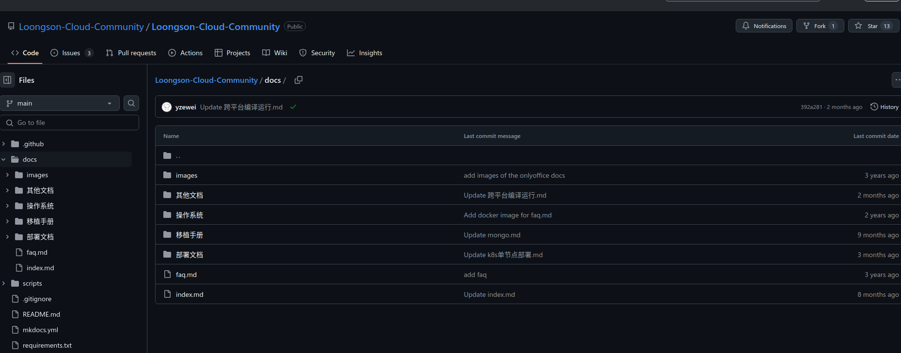Open index.md in the sidebar tree
The height and width of the screenshot is (353, 901).
(x=40, y=268)
